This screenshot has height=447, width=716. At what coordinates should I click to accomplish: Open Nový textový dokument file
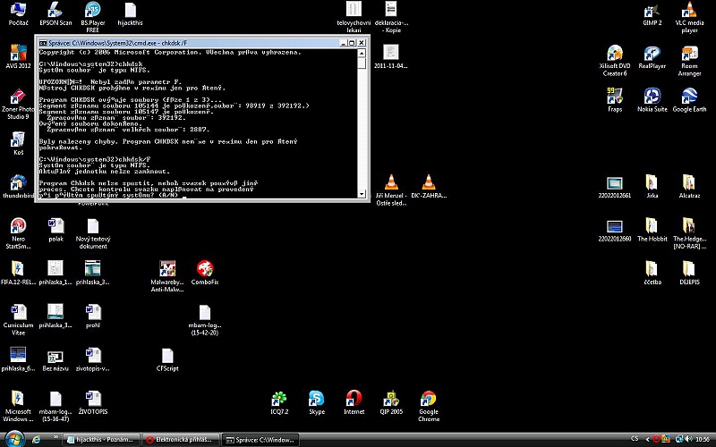(x=93, y=233)
